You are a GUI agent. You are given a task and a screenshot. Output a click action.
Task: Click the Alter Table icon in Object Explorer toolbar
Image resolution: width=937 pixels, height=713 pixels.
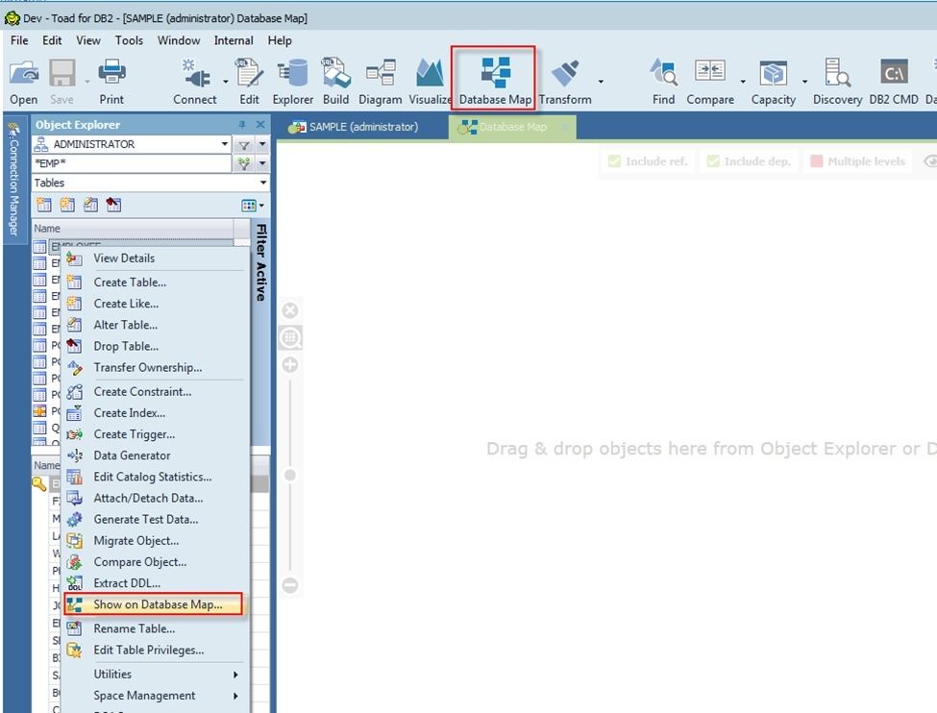[x=90, y=205]
